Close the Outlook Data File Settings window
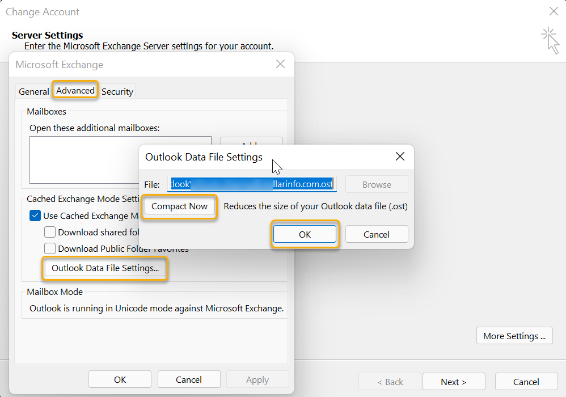This screenshot has width=566, height=397. click(x=400, y=156)
